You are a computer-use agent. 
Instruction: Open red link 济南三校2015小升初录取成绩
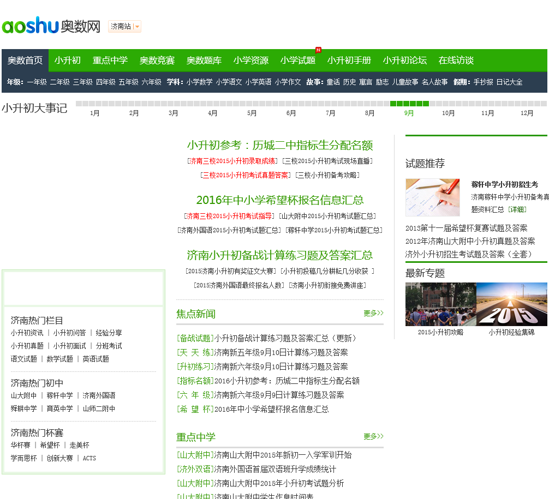[x=232, y=161]
